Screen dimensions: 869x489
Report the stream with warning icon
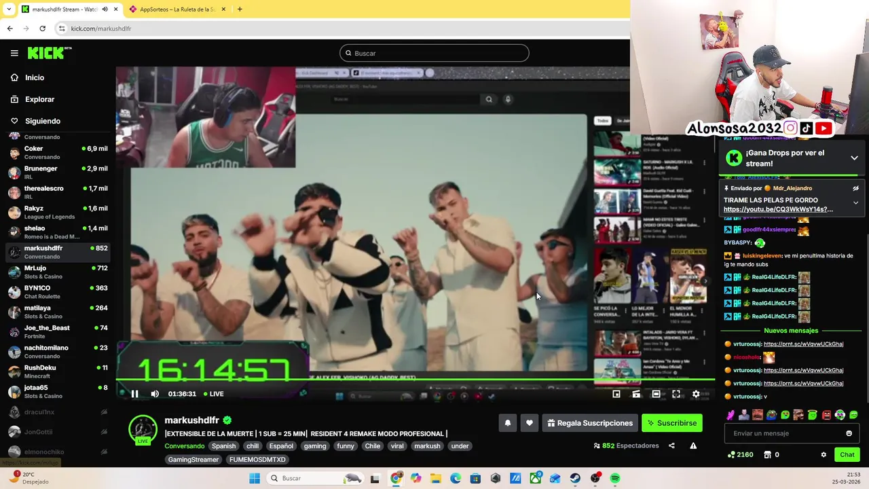tap(693, 446)
